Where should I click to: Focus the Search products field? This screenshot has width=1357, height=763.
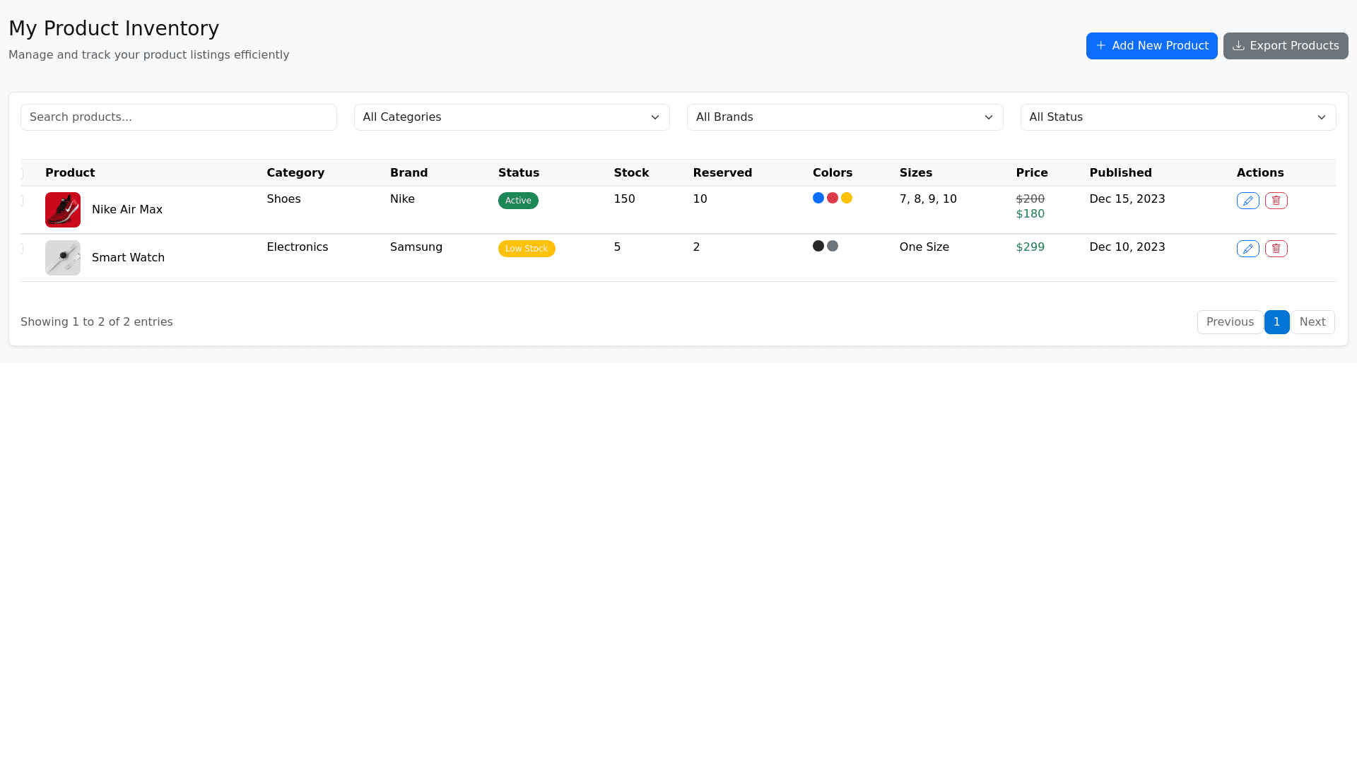178,117
